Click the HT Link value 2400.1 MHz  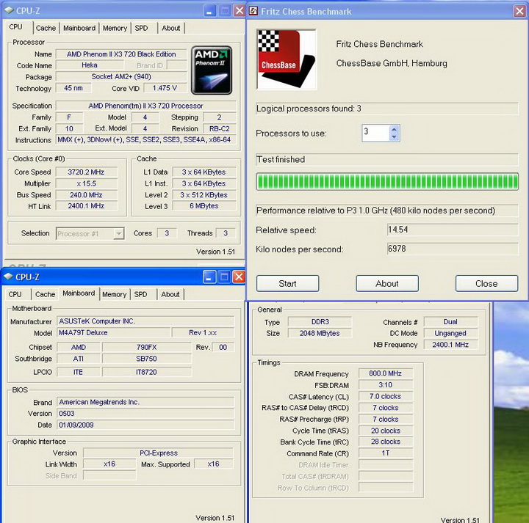[86, 206]
